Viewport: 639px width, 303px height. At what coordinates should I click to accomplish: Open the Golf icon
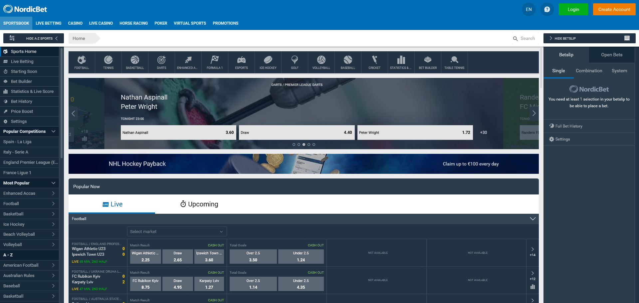pyautogui.click(x=295, y=62)
